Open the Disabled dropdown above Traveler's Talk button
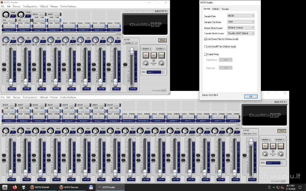306x191 pixels. (147, 49)
